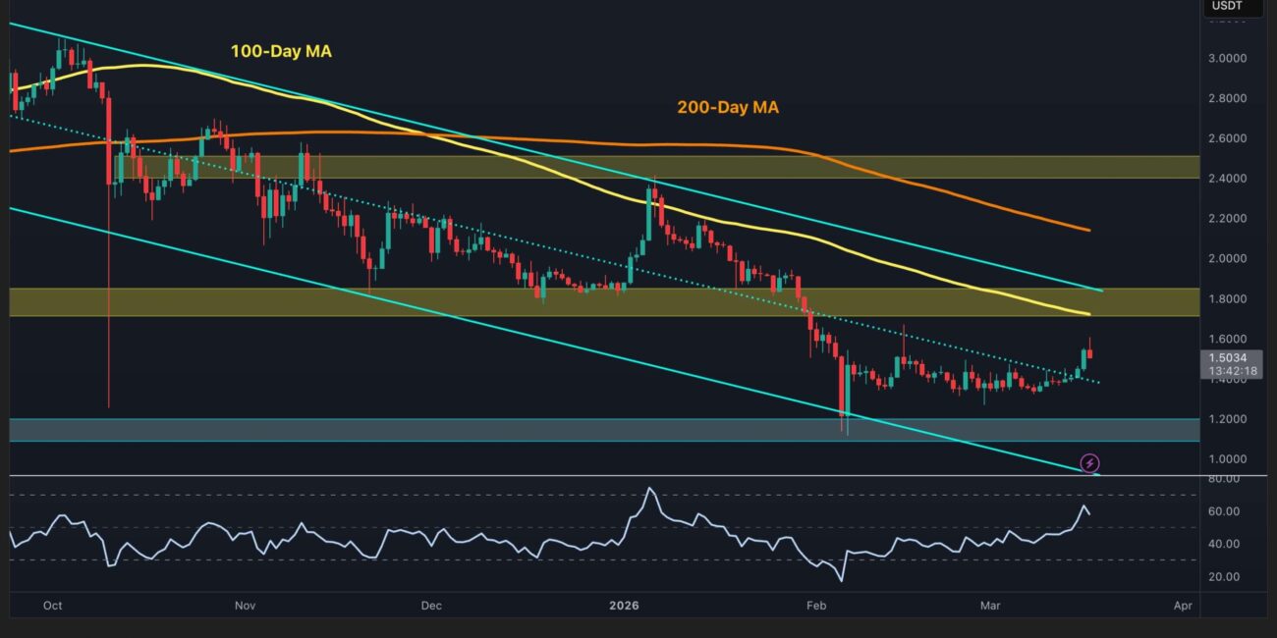Viewport: 1277px width, 638px height.
Task: Click the 13:42:18 candle countdown timer
Action: pos(1235,372)
